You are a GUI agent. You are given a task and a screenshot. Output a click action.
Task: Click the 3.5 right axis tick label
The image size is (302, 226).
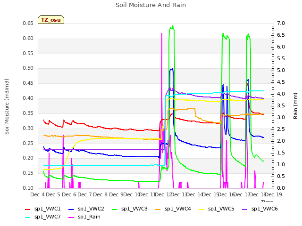pos(281,105)
